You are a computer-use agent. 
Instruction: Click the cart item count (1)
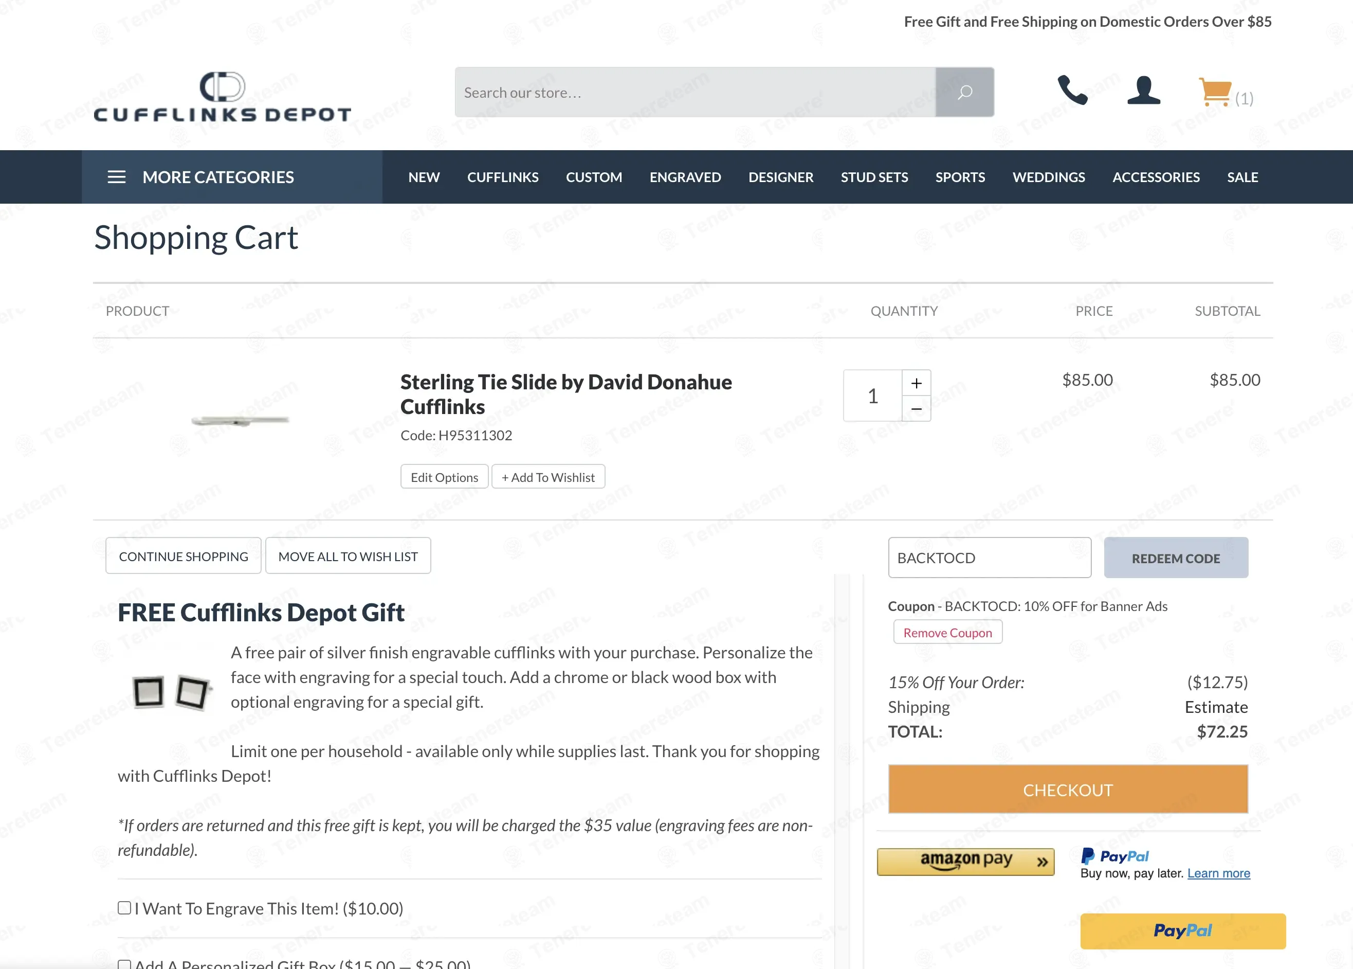[x=1244, y=98]
